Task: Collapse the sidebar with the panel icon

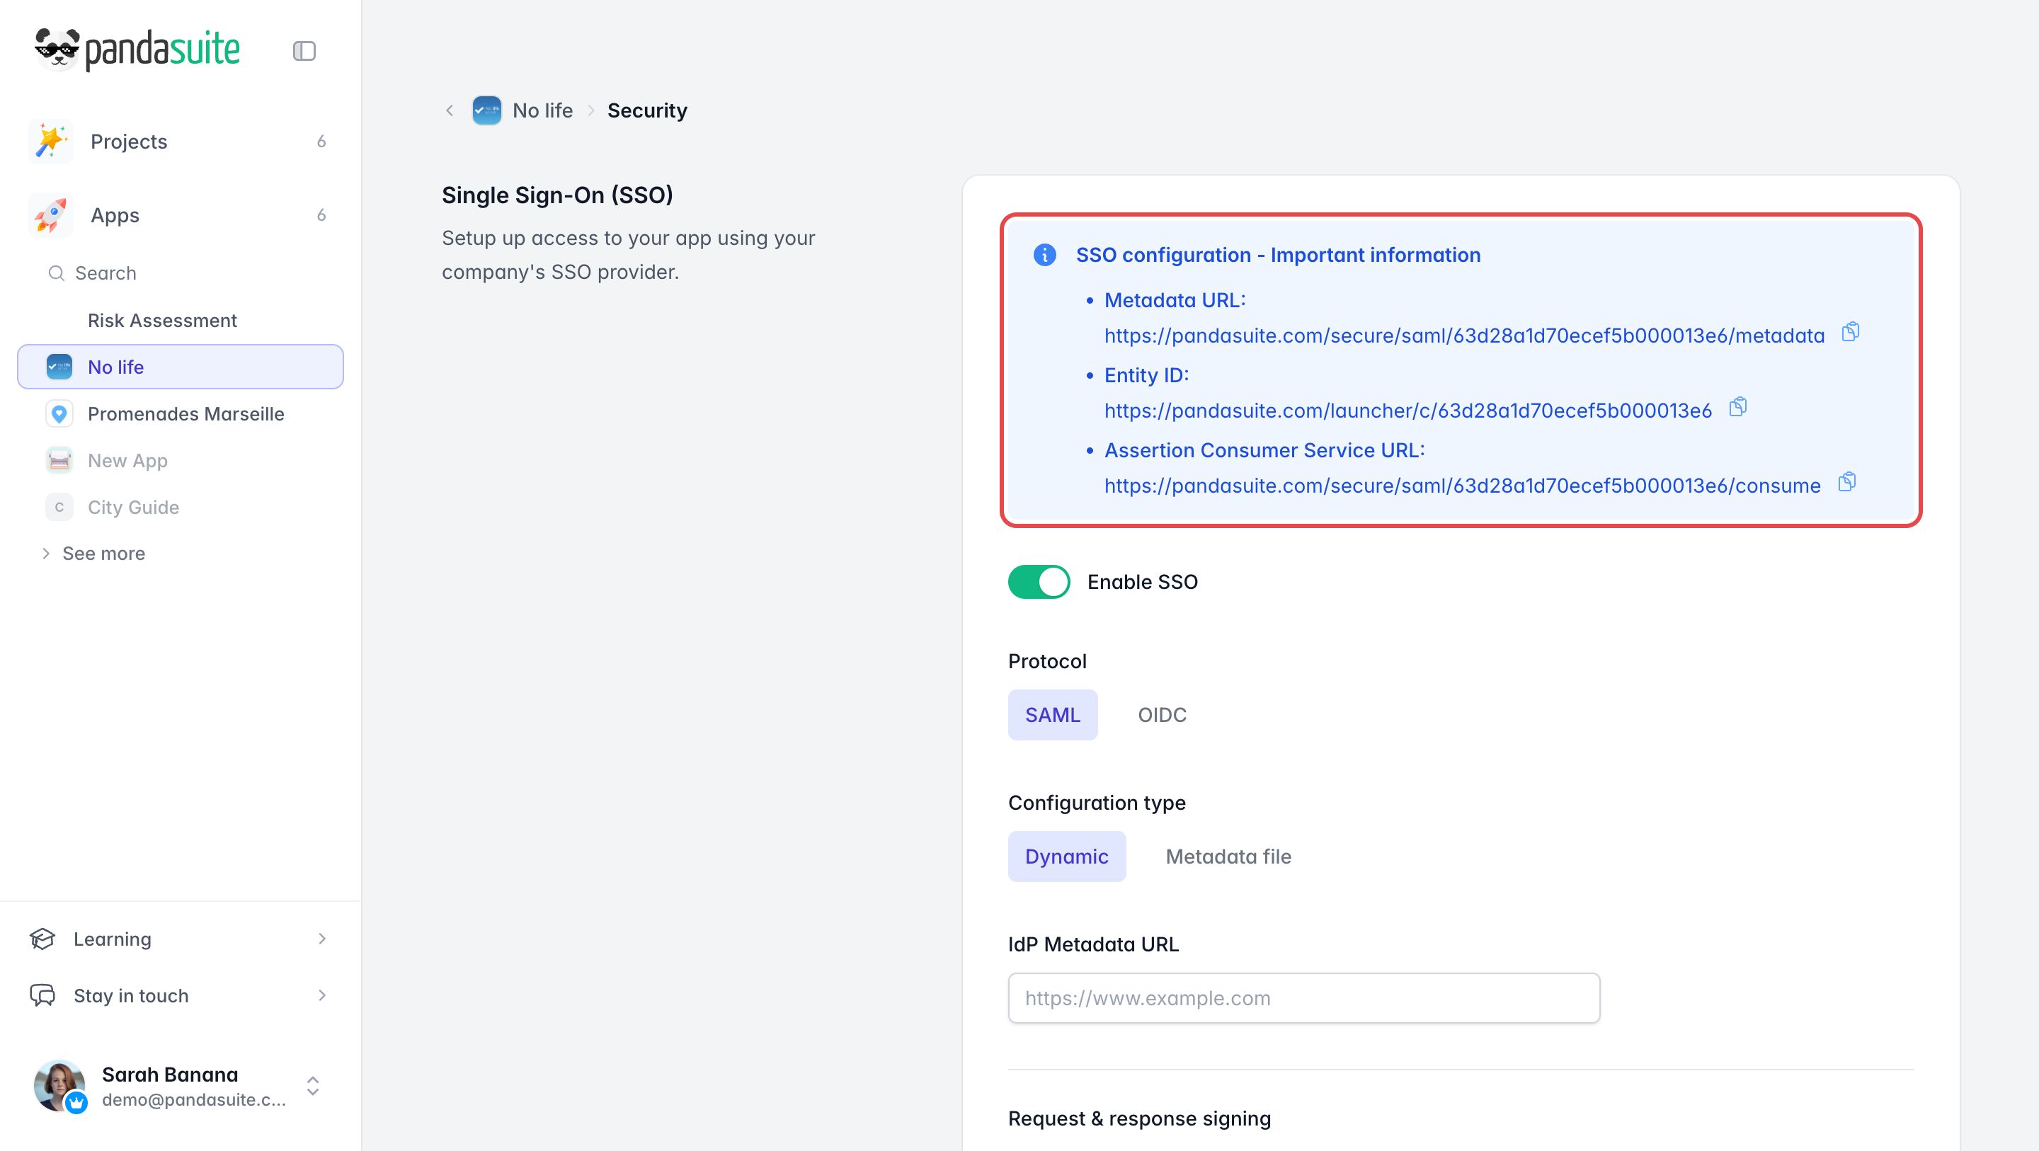Action: click(x=304, y=51)
